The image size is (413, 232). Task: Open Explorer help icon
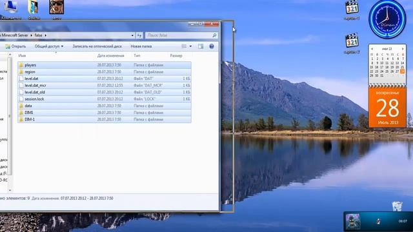[x=212, y=46]
